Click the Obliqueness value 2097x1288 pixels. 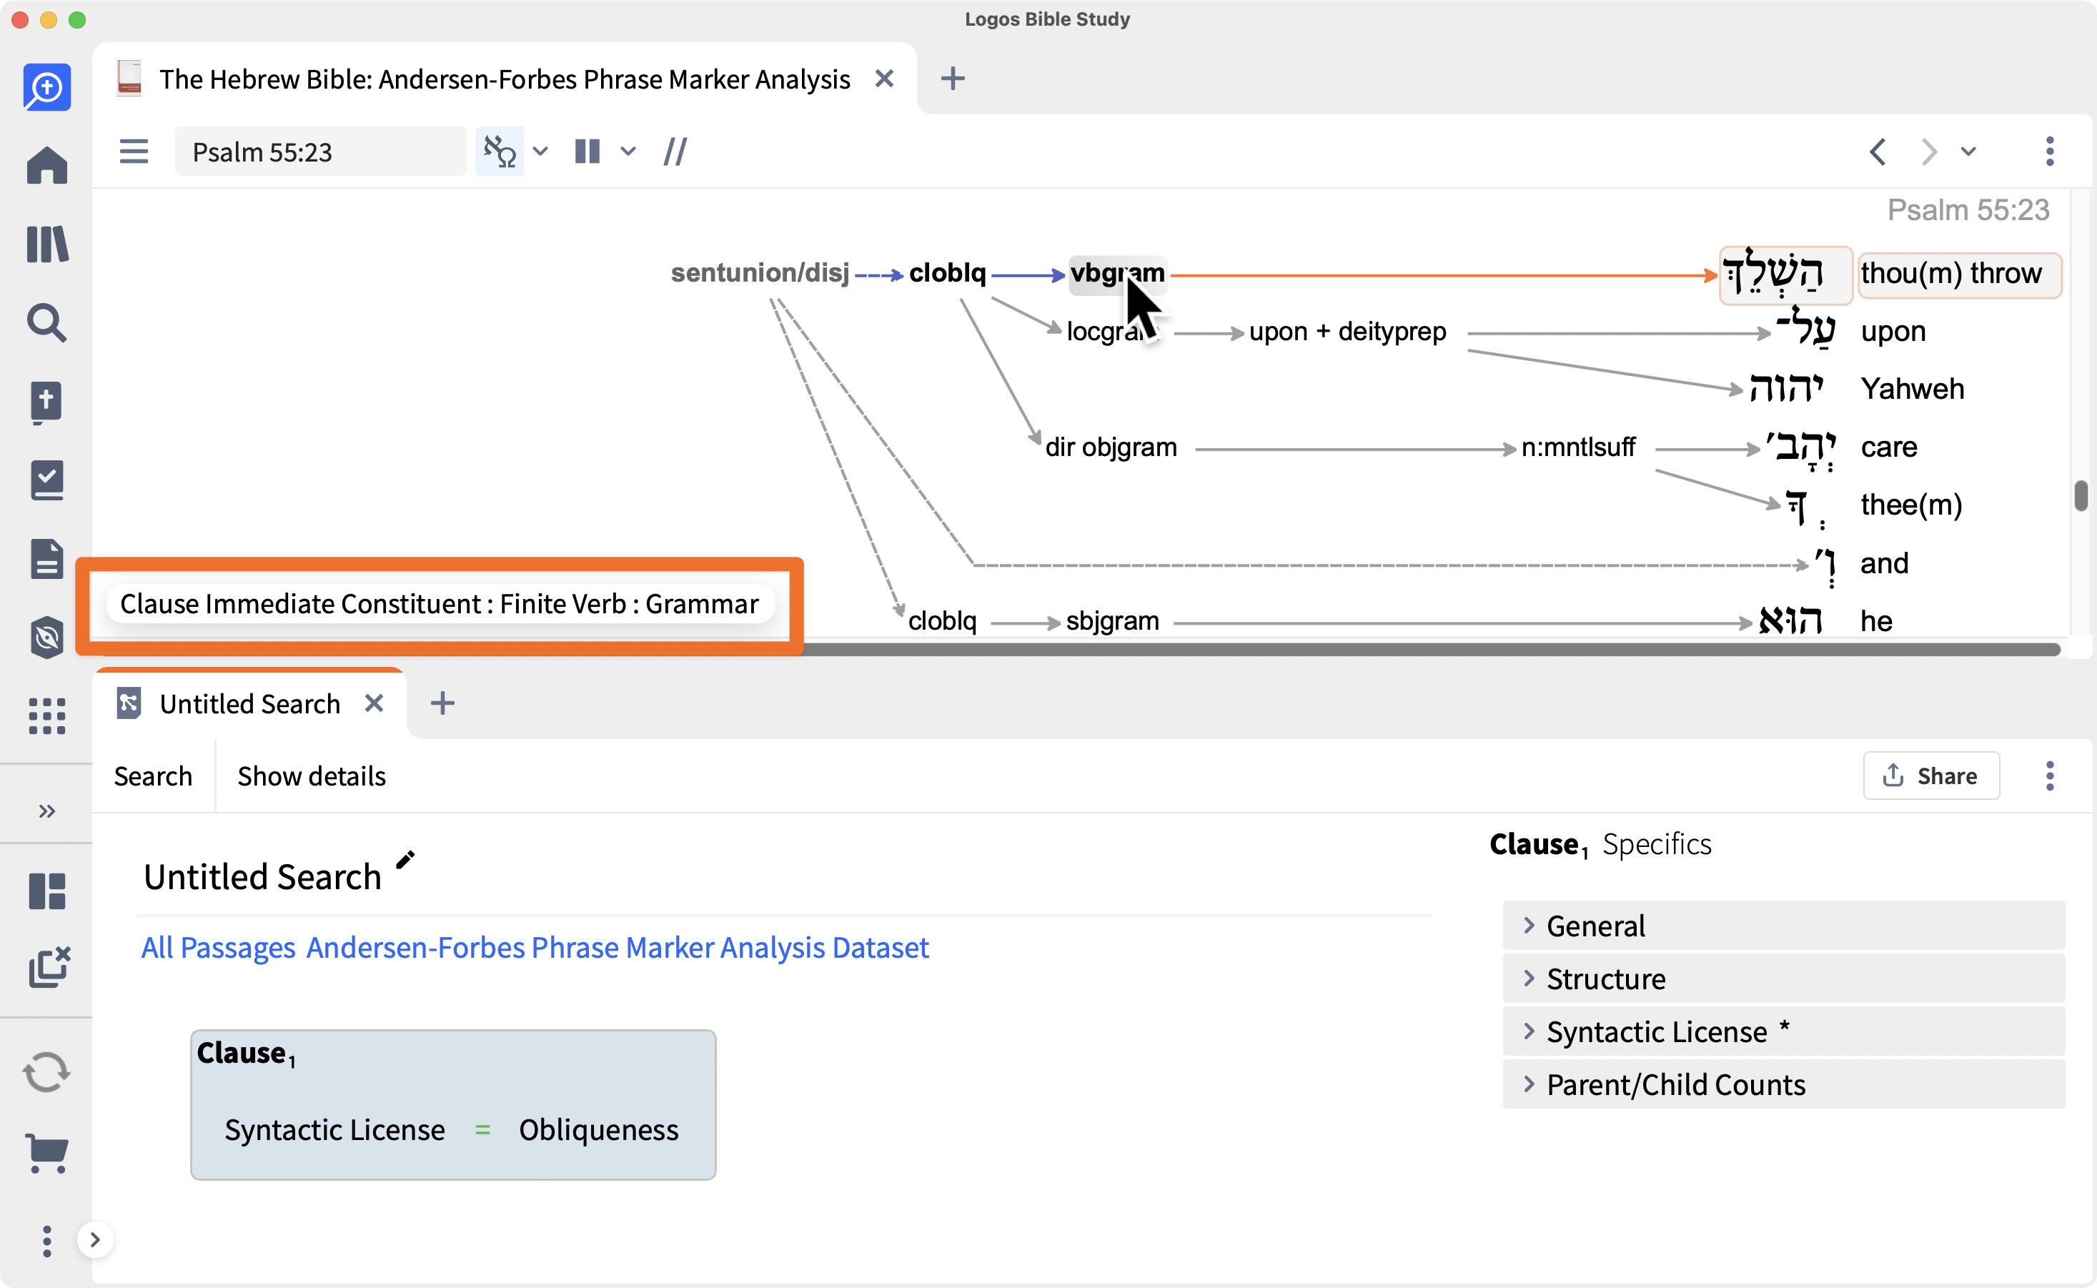coord(599,1129)
